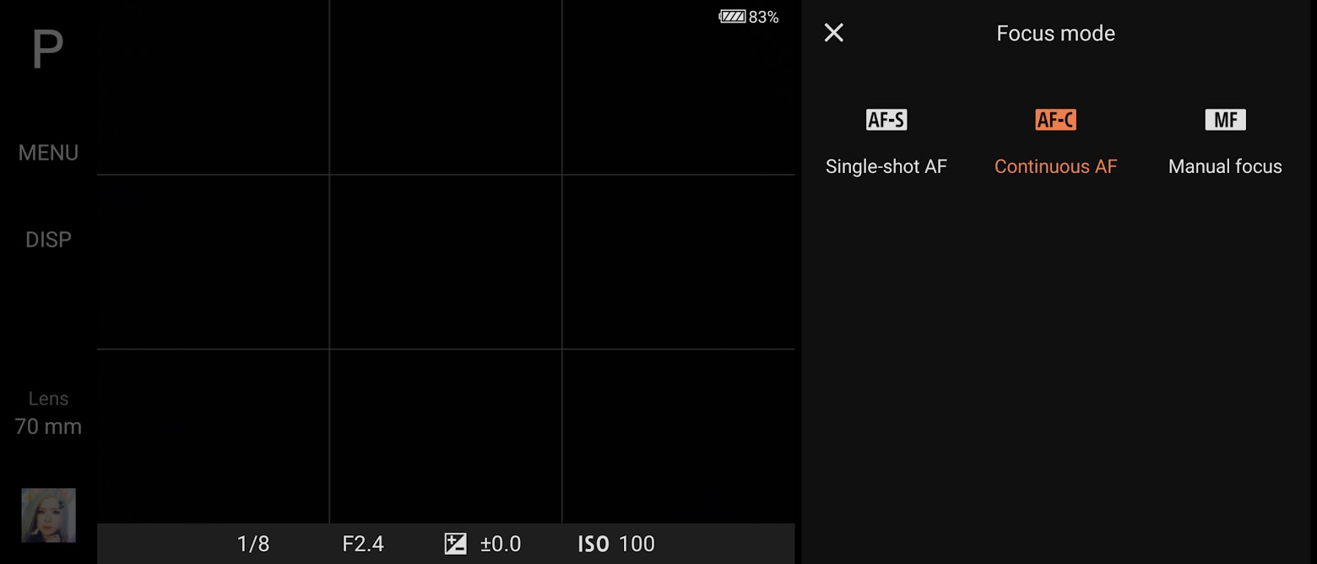Open the MENU
The image size is (1317, 564).
click(48, 153)
